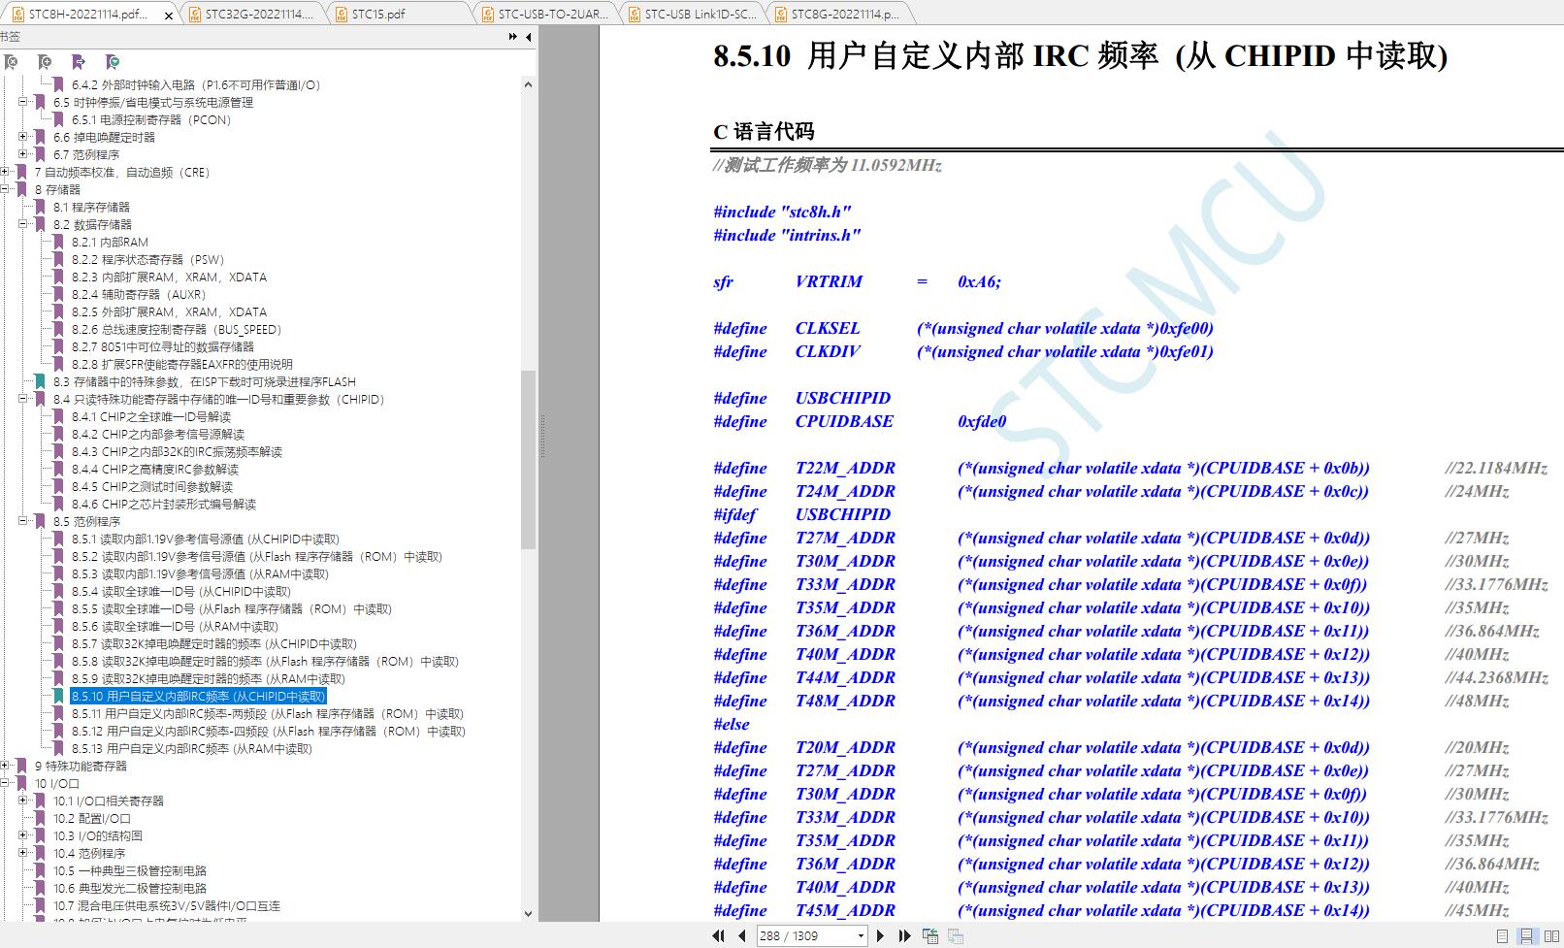Screen dimensions: 1564x948
Task: Click the panel splitter grip handle
Action: pos(541,435)
